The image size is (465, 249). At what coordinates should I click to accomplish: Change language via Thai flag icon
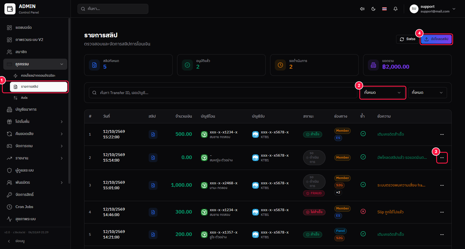(384, 9)
